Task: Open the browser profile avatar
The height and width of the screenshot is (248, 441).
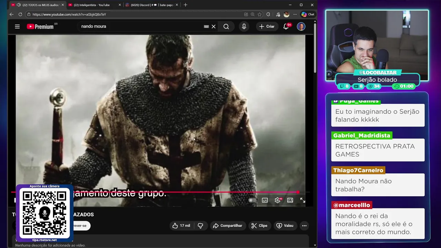Action: click(x=286, y=14)
